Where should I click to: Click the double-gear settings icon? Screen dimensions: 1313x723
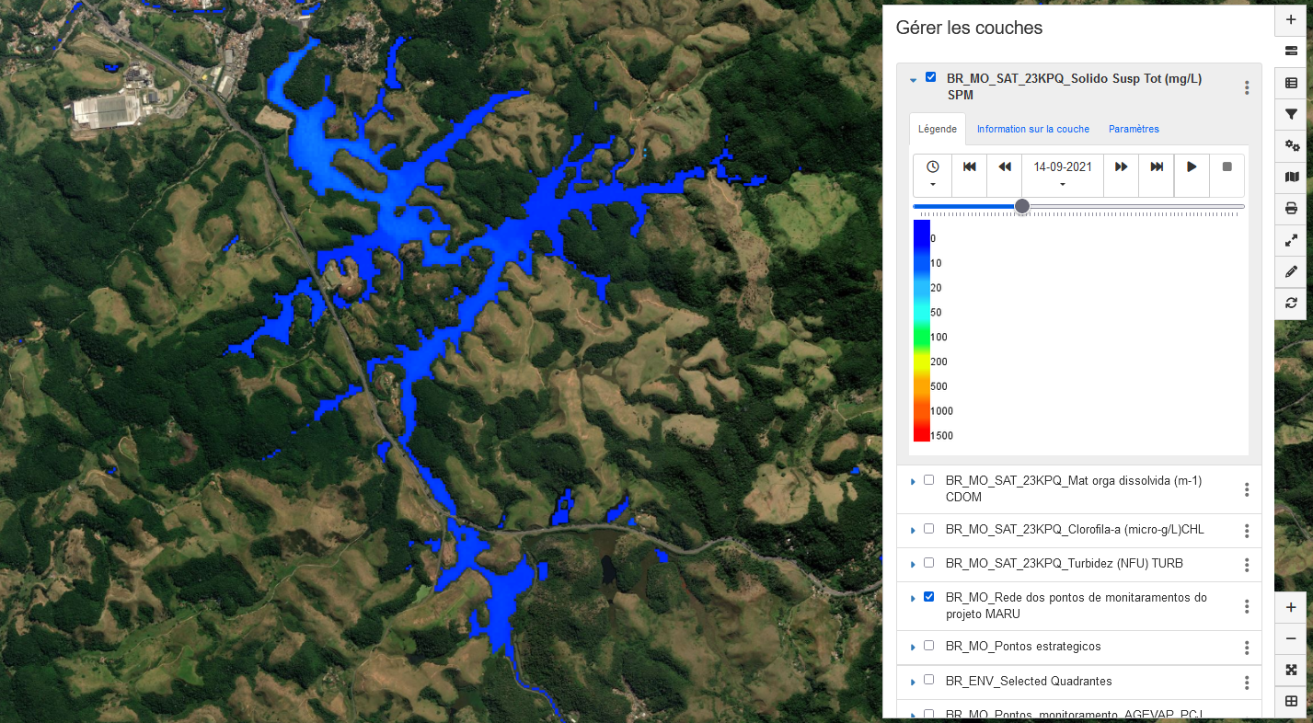click(x=1291, y=145)
